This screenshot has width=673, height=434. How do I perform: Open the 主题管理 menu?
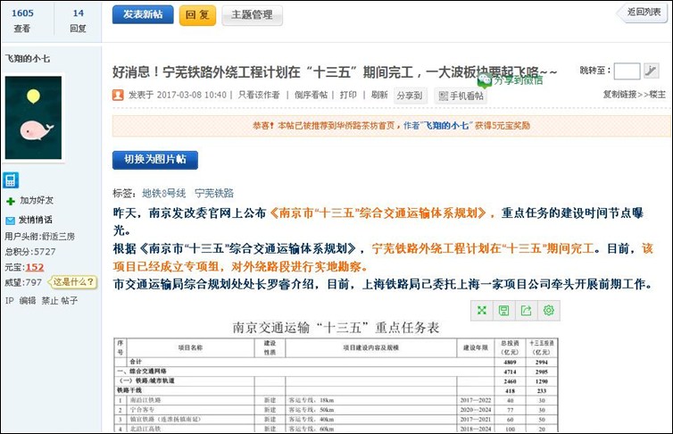coord(252,15)
